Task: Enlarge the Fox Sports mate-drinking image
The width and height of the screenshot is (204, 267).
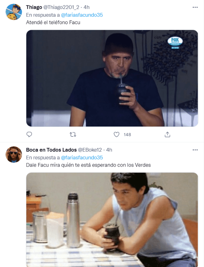Action: pos(112,78)
